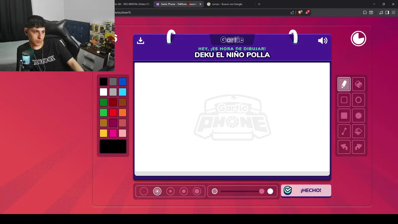Choose the filled ellipse shape tool
398x224 pixels.
[359, 116]
